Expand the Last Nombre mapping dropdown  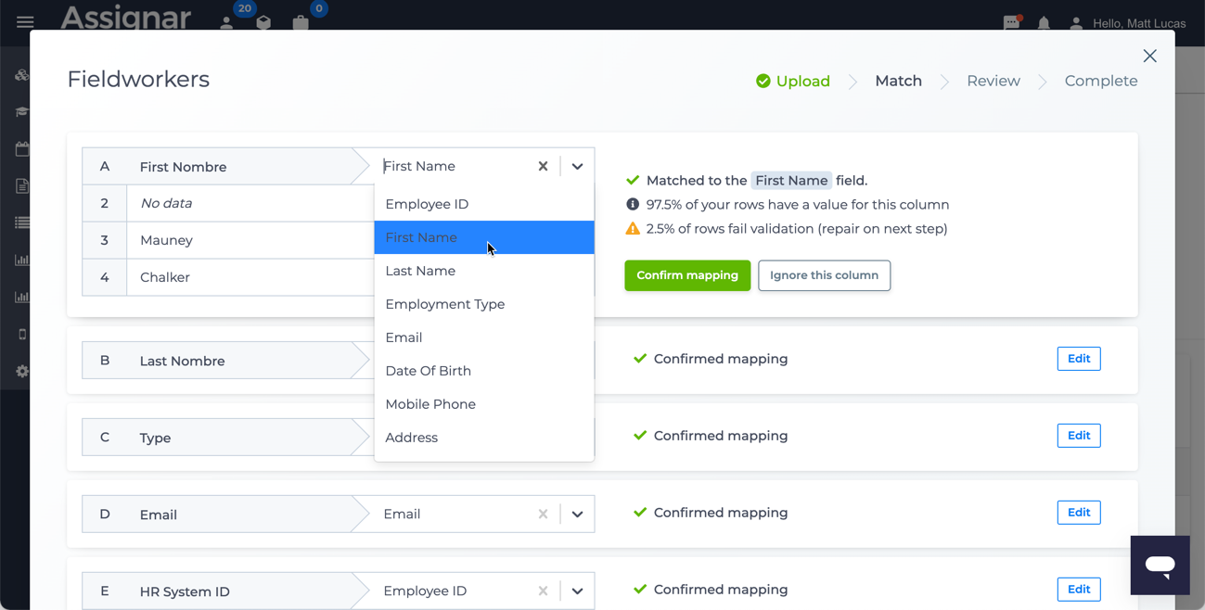pos(577,359)
